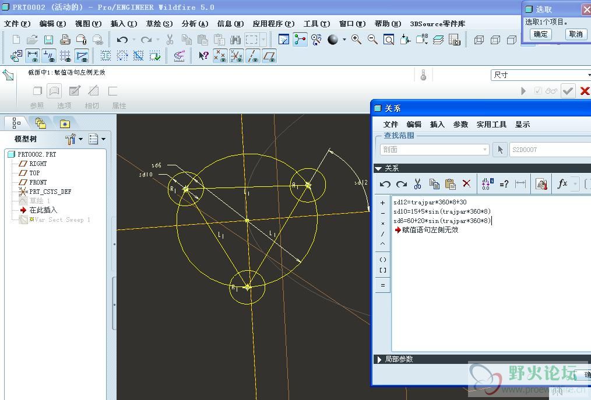Open the Layers icon in main toolbar
This screenshot has height=400, width=591.
click(x=438, y=39)
